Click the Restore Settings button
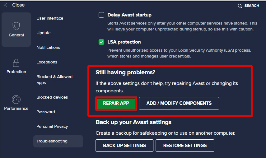Image resolution: width=266 pixels, height=158 pixels. (x=185, y=146)
